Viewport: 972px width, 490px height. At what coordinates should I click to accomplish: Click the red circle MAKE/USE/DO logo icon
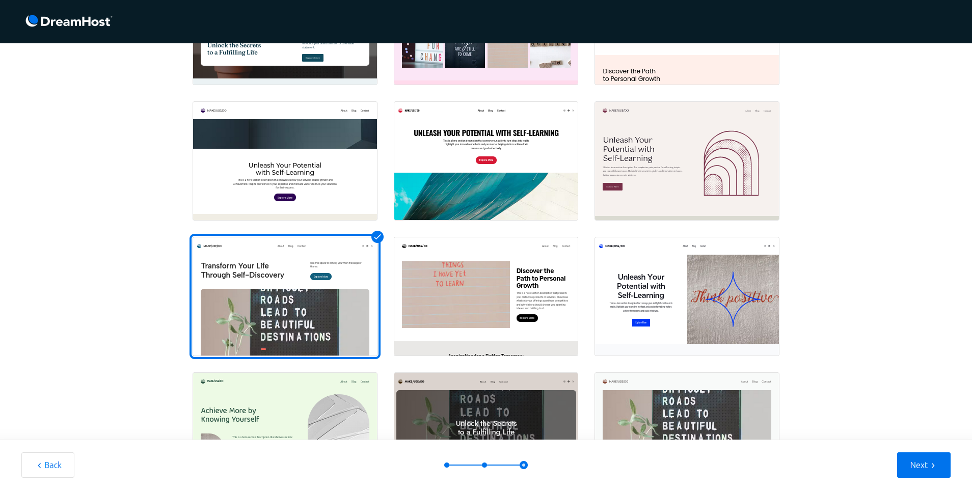[x=400, y=111]
